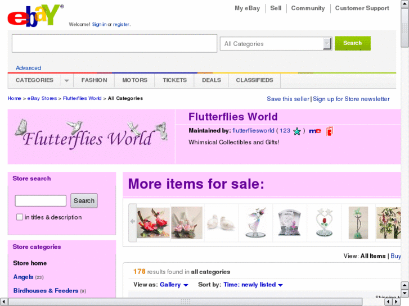Viewport: 409px width, 306px height.
Task: Click the Flutterflies World banner logo
Action: [91, 134]
